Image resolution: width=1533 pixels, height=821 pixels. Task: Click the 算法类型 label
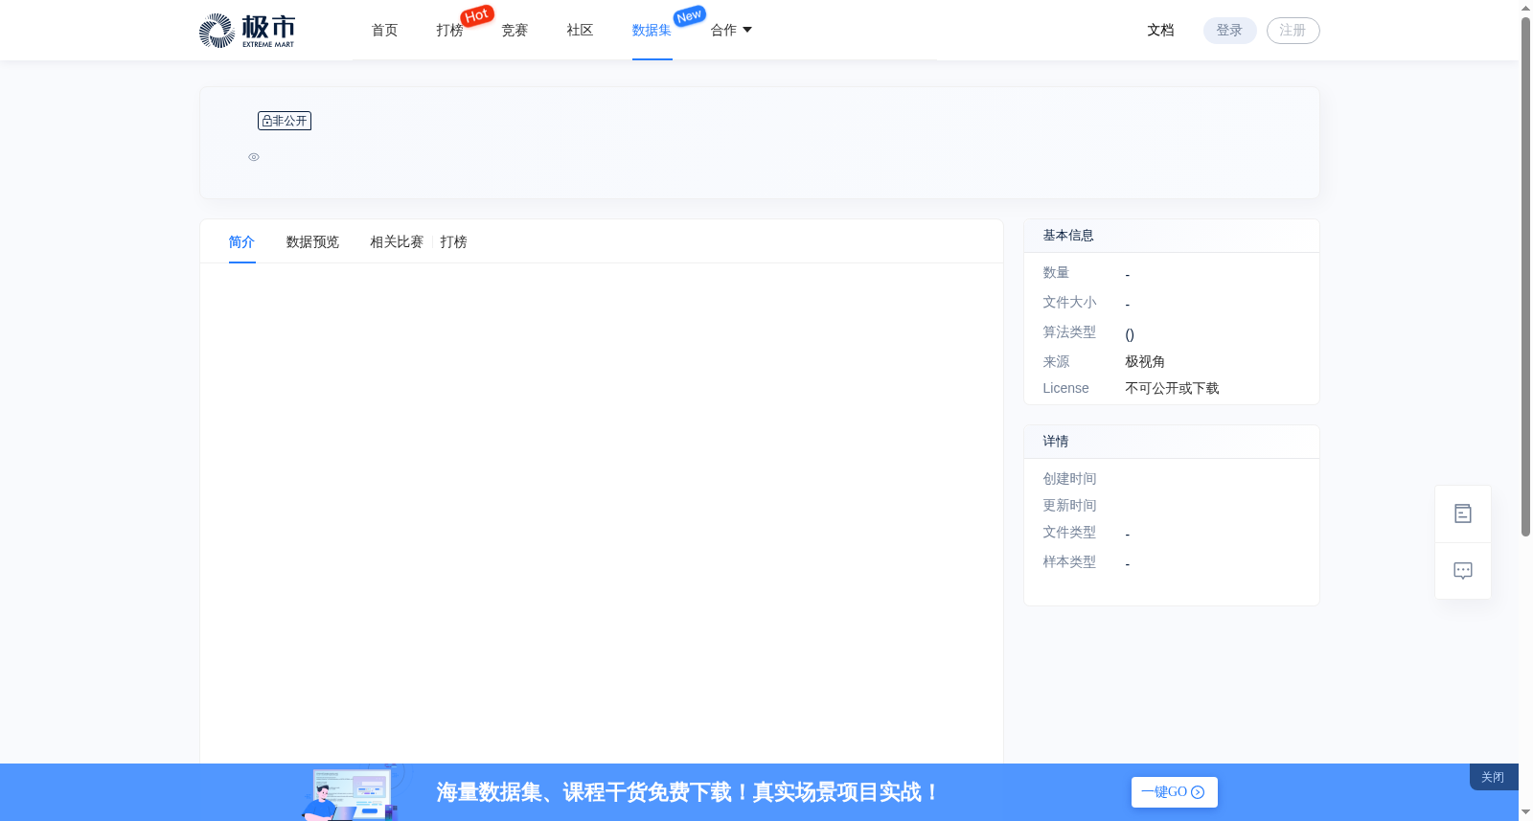point(1069,332)
